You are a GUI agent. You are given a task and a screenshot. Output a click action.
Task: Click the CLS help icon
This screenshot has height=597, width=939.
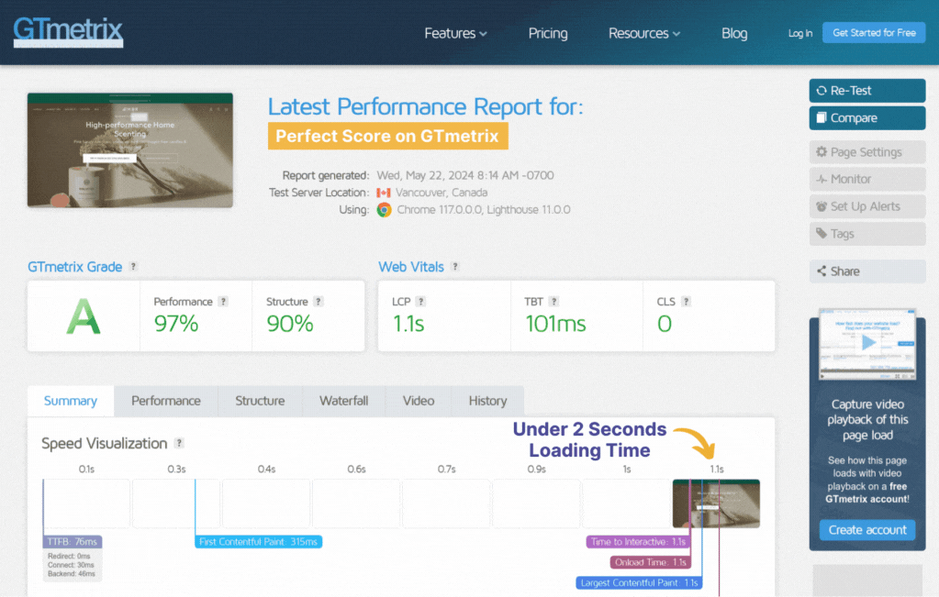coord(687,302)
